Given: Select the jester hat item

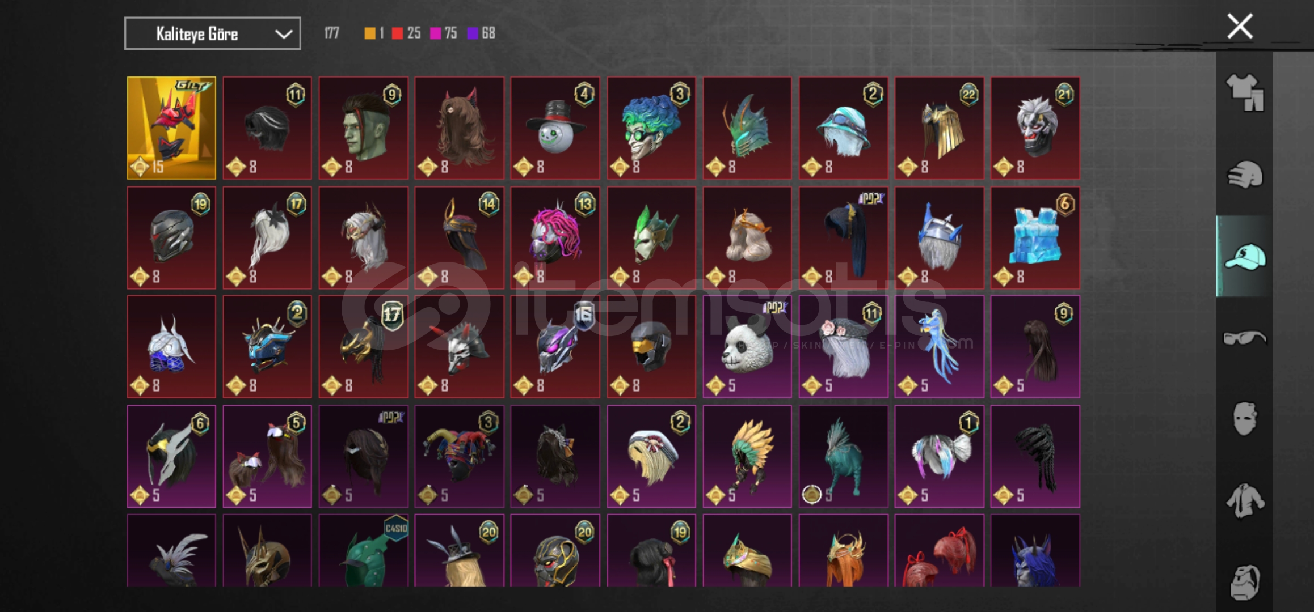Looking at the screenshot, I should (x=459, y=457).
